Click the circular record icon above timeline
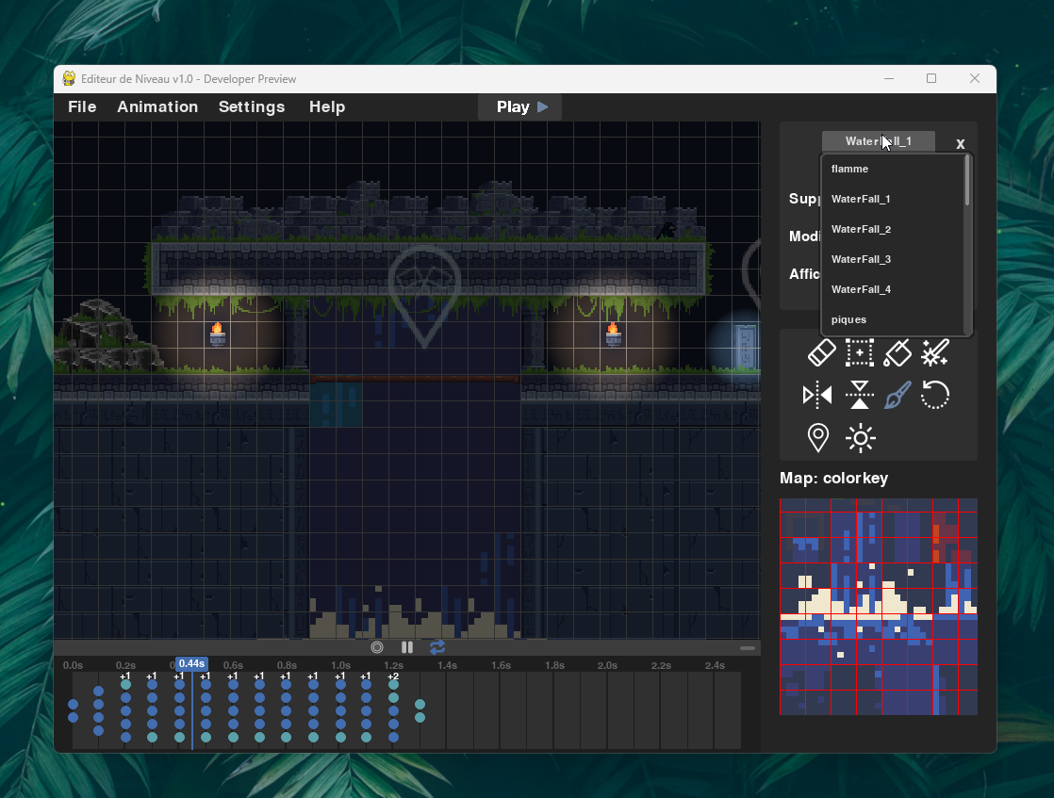The image size is (1054, 798). click(377, 647)
